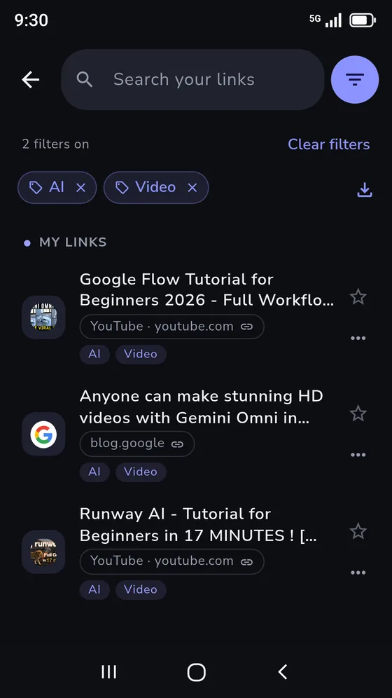Tap the Video filter chip label
The image size is (392, 698).
coord(155,187)
